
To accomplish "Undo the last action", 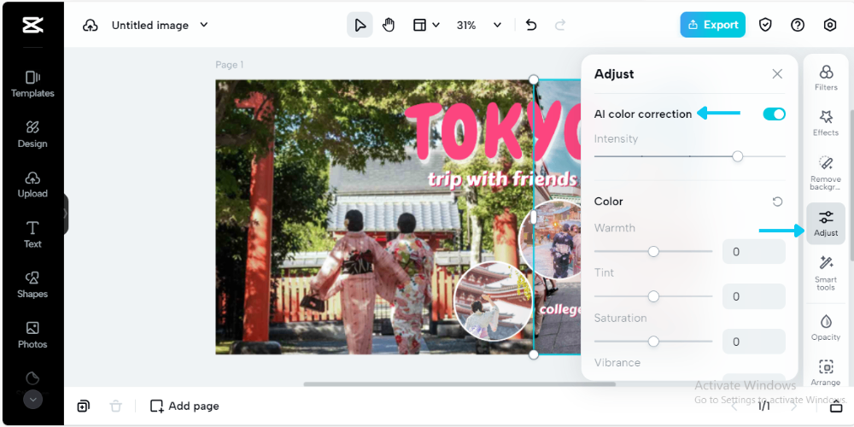I will point(531,25).
